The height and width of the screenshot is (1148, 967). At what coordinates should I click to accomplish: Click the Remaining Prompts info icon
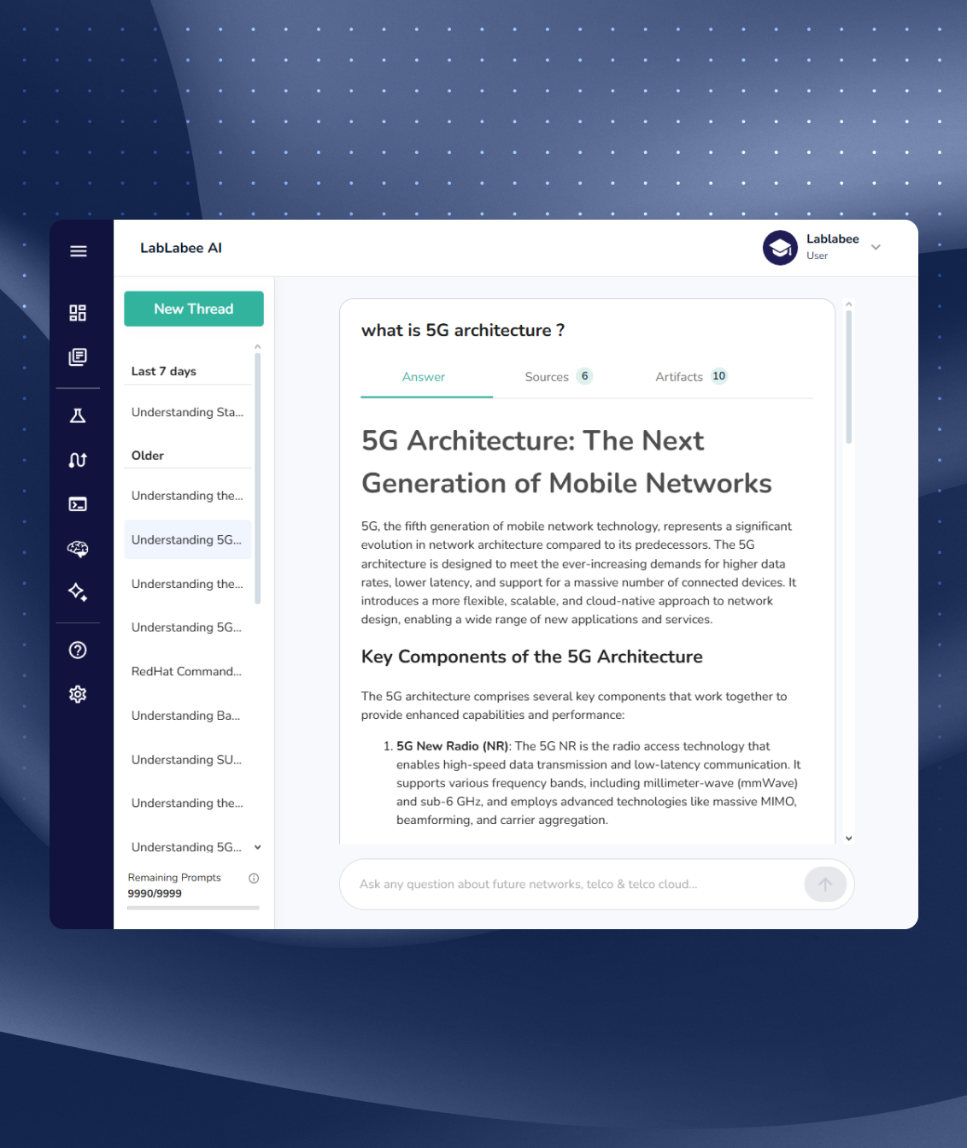coord(254,878)
